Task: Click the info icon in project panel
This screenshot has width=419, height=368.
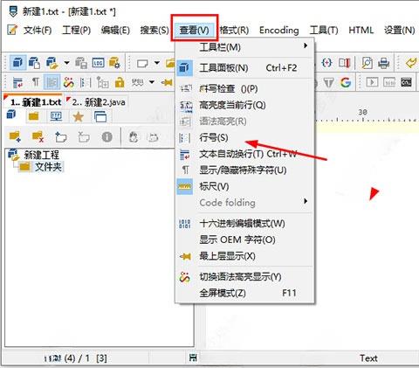Action: coord(106,136)
